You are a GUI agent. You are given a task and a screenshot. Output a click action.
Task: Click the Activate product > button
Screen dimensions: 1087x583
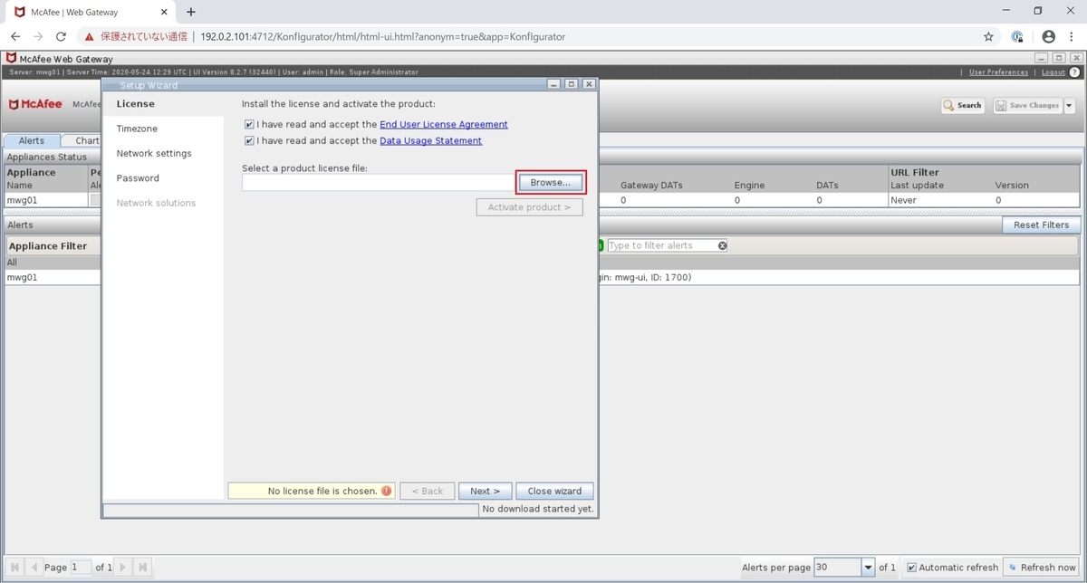tap(529, 207)
